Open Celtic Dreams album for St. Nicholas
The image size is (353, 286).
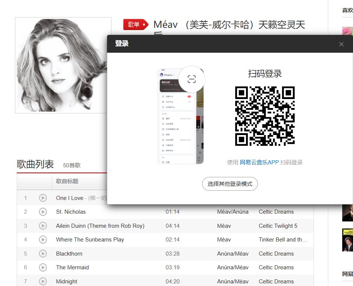pos(276,212)
